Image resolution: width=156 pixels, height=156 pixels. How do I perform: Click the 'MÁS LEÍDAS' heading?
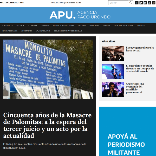(x=108, y=42)
